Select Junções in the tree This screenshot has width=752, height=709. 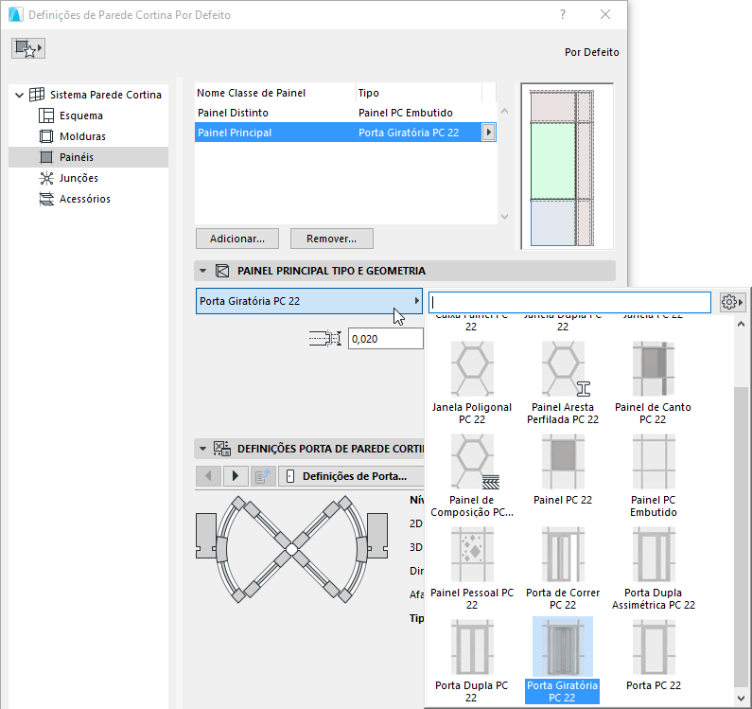79,178
